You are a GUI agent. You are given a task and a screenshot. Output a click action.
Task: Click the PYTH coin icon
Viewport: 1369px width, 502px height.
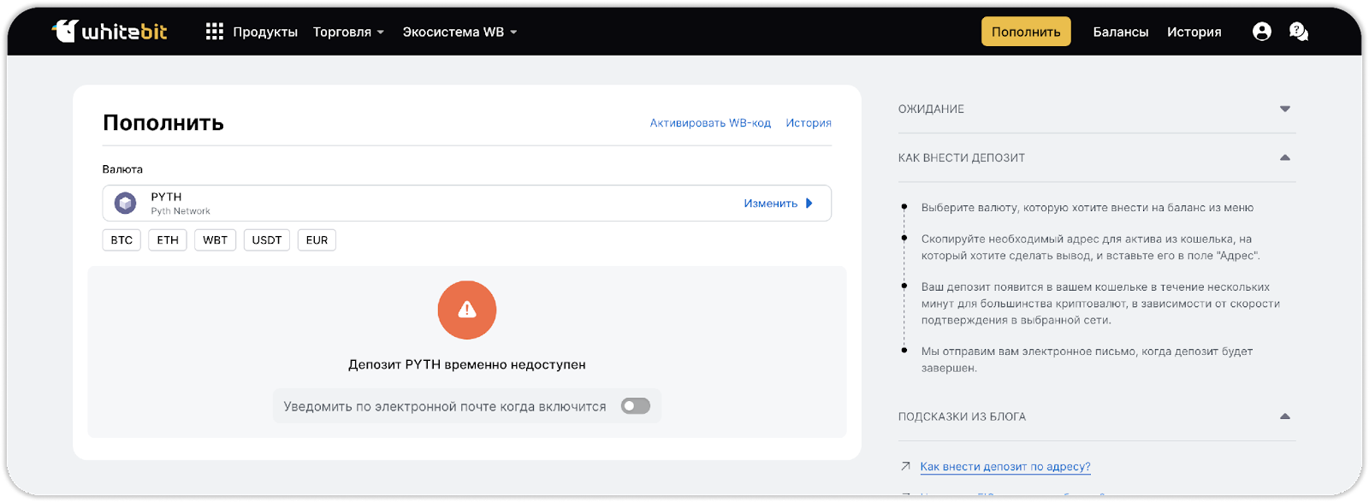pos(126,204)
